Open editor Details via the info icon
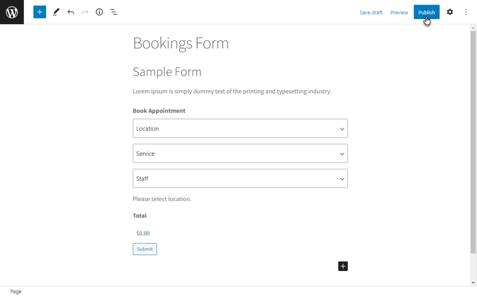Screen dimensions: 477x296 (x=99, y=12)
